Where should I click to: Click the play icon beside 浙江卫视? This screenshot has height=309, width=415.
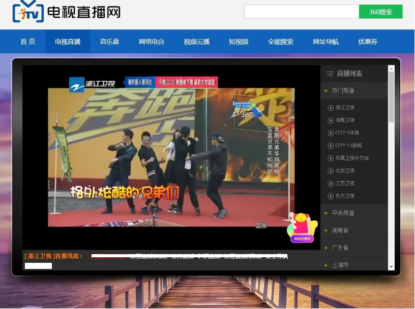click(x=331, y=108)
